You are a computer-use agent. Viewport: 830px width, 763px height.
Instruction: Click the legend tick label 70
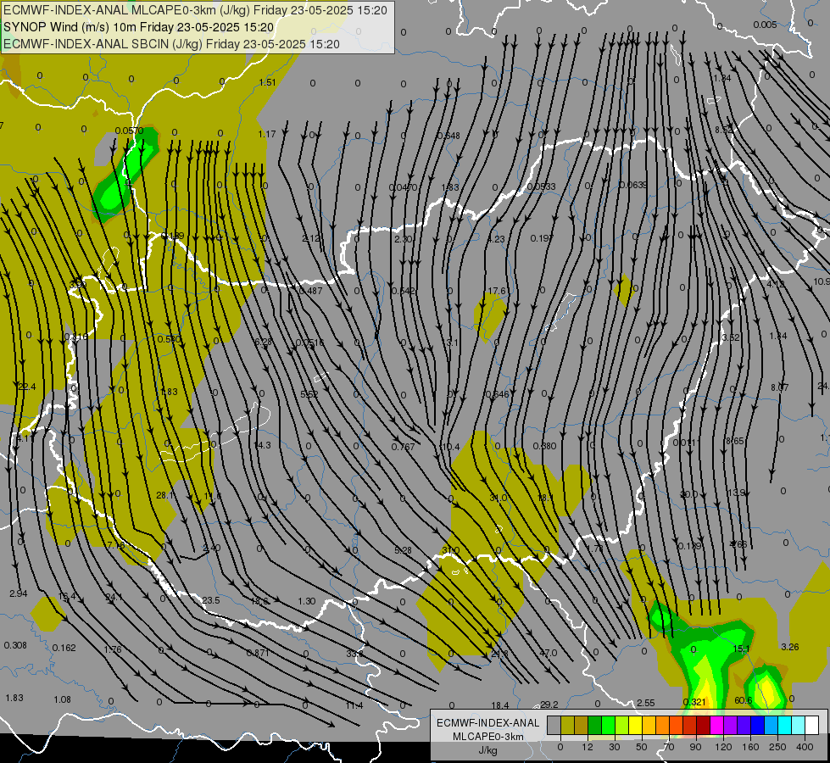click(669, 747)
